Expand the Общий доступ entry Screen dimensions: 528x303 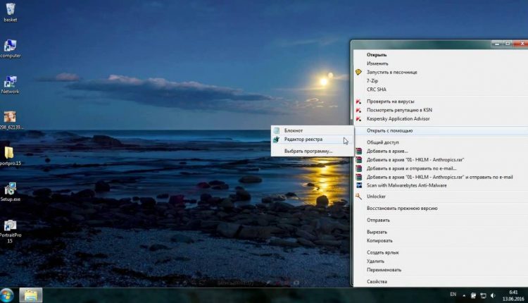[x=382, y=142]
